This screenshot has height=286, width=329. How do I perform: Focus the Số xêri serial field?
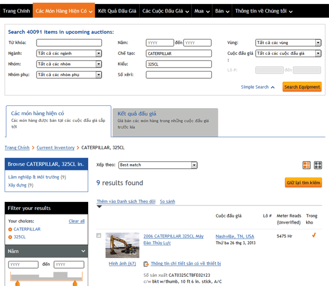pyautogui.click(x=179, y=75)
